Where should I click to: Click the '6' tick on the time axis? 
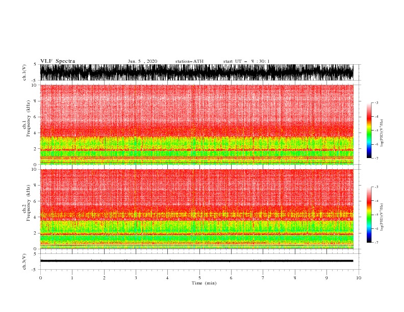click(231, 278)
